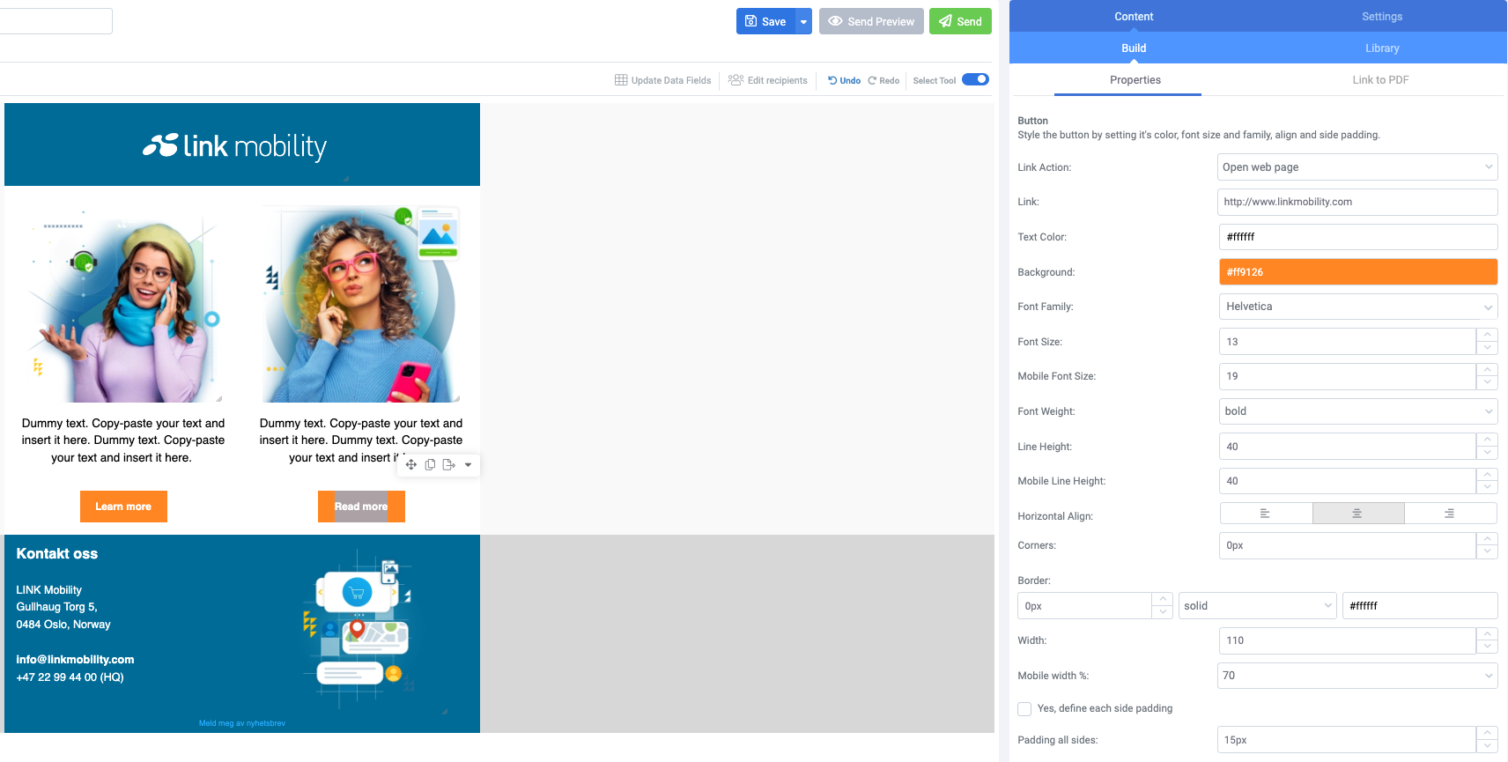Increase the Font Size stepper value

[x=1487, y=335]
